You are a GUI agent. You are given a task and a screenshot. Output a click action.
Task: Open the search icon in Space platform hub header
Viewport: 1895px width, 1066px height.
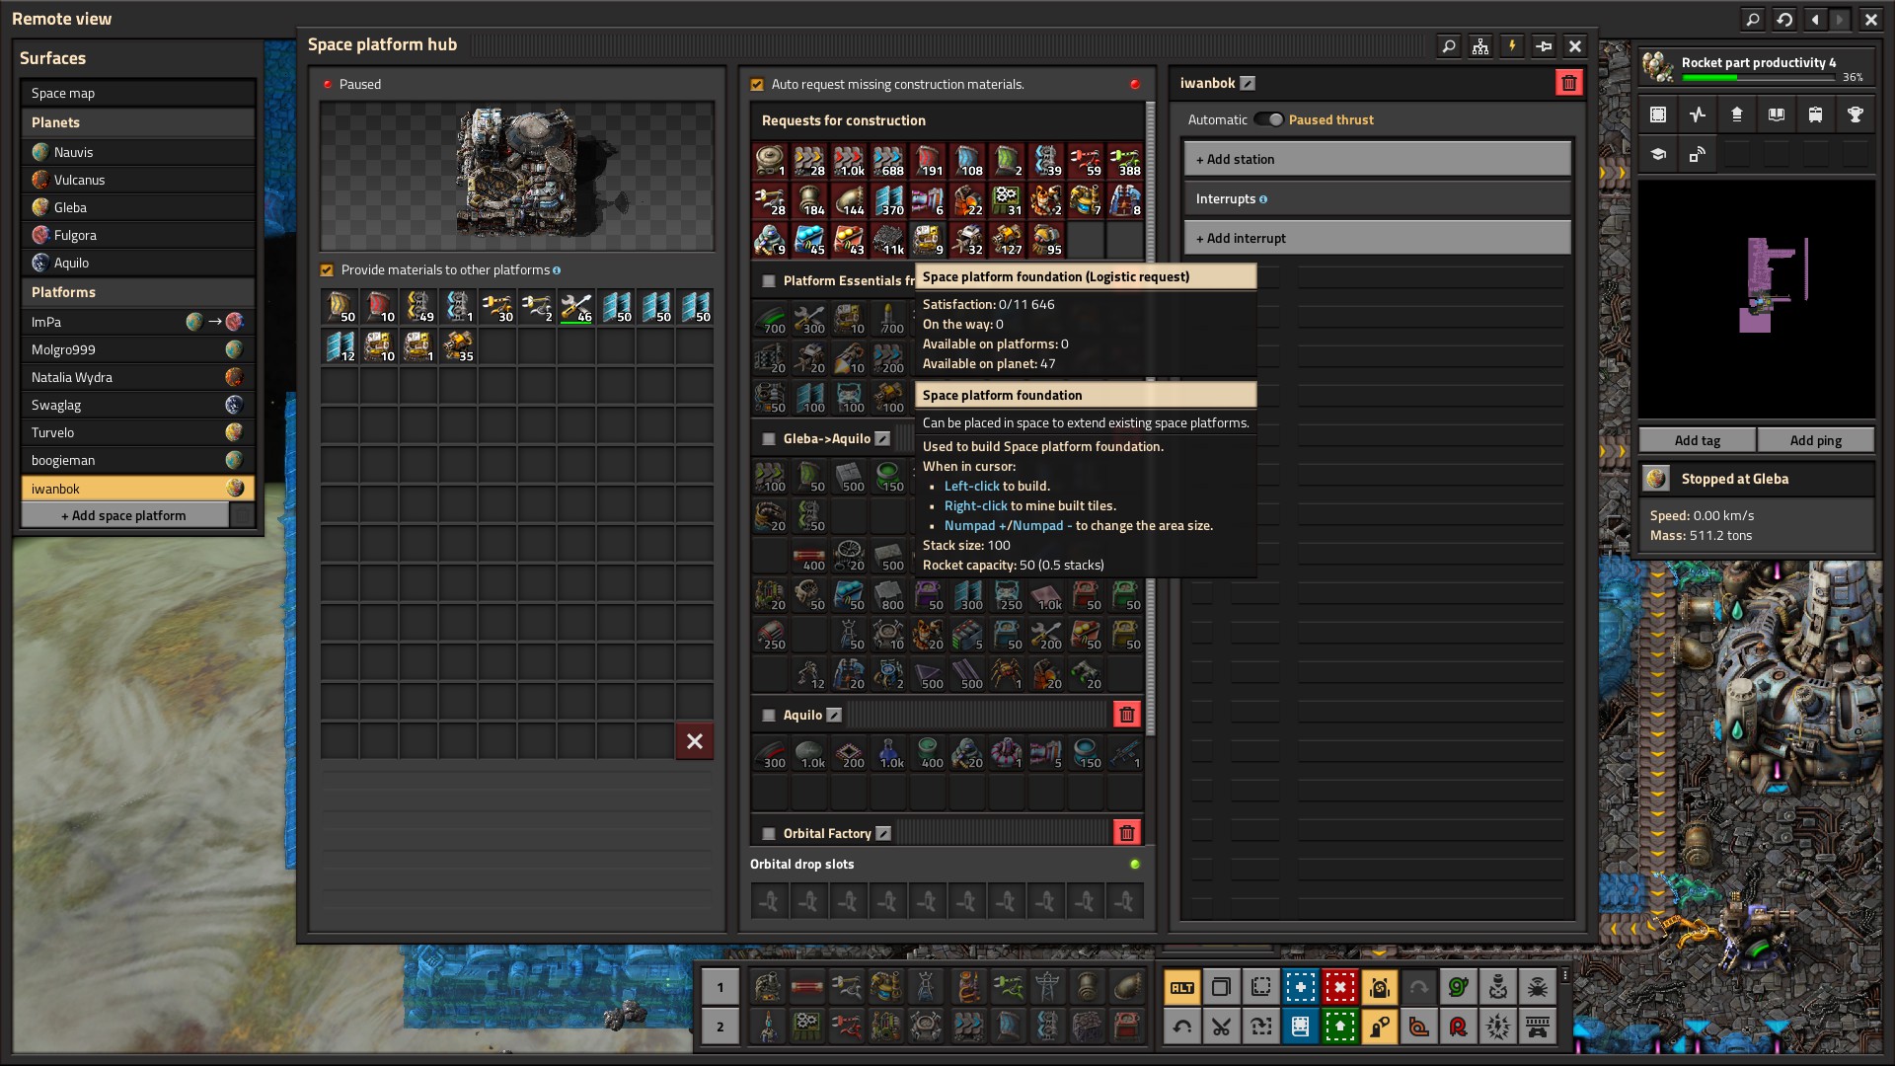(1448, 45)
